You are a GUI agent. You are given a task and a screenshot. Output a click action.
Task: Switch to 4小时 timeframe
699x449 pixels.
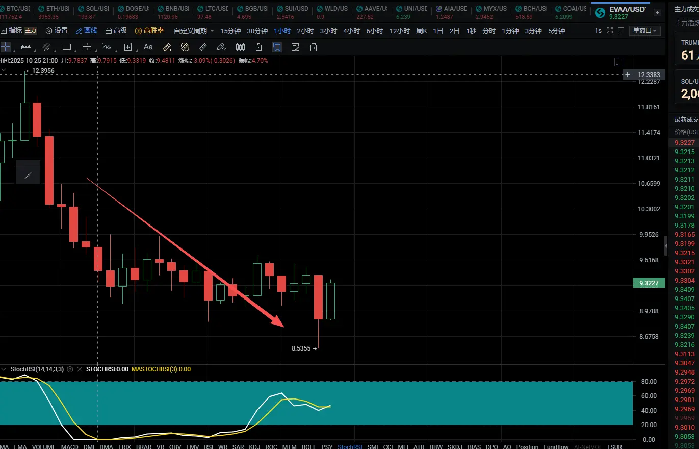(351, 31)
